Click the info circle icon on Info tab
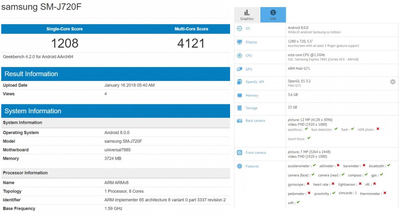The image size is (401, 215). [273, 12]
